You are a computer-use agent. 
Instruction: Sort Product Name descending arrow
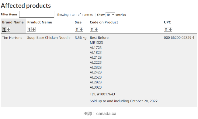[33, 29]
